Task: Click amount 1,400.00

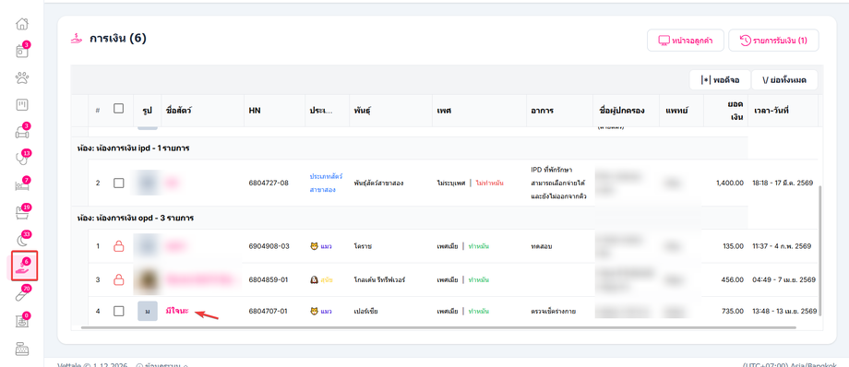Action: point(729,183)
